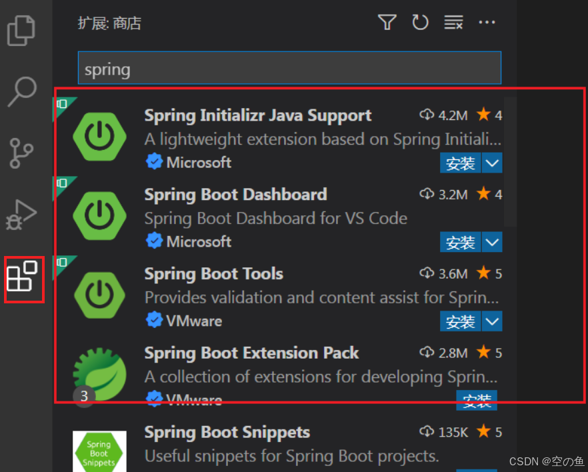Image resolution: width=588 pixels, height=472 pixels.
Task: Click Microsoft publisher of Spring Boot Dashboard
Action: [x=199, y=242]
